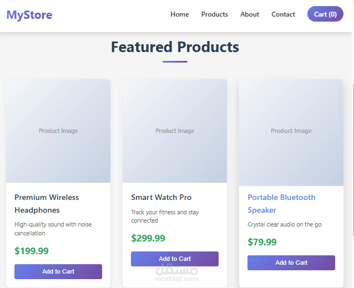The image size is (354, 288).
Task: Select the Smart Watch Pro product image
Action: coord(175,131)
